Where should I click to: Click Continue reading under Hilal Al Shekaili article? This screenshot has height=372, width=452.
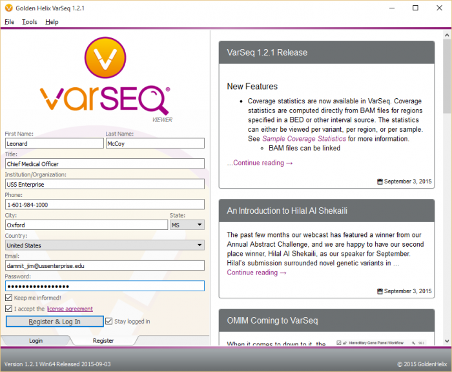pos(256,273)
